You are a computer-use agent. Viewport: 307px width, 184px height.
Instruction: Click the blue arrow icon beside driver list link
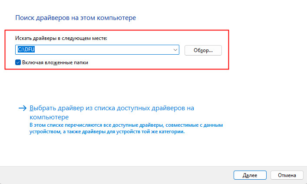click(22, 108)
